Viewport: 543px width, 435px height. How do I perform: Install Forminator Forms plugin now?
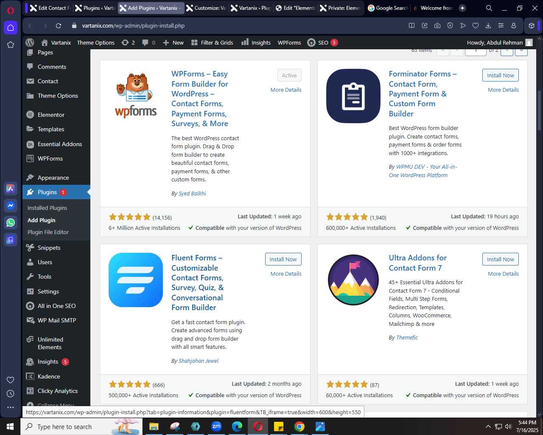pyautogui.click(x=500, y=75)
